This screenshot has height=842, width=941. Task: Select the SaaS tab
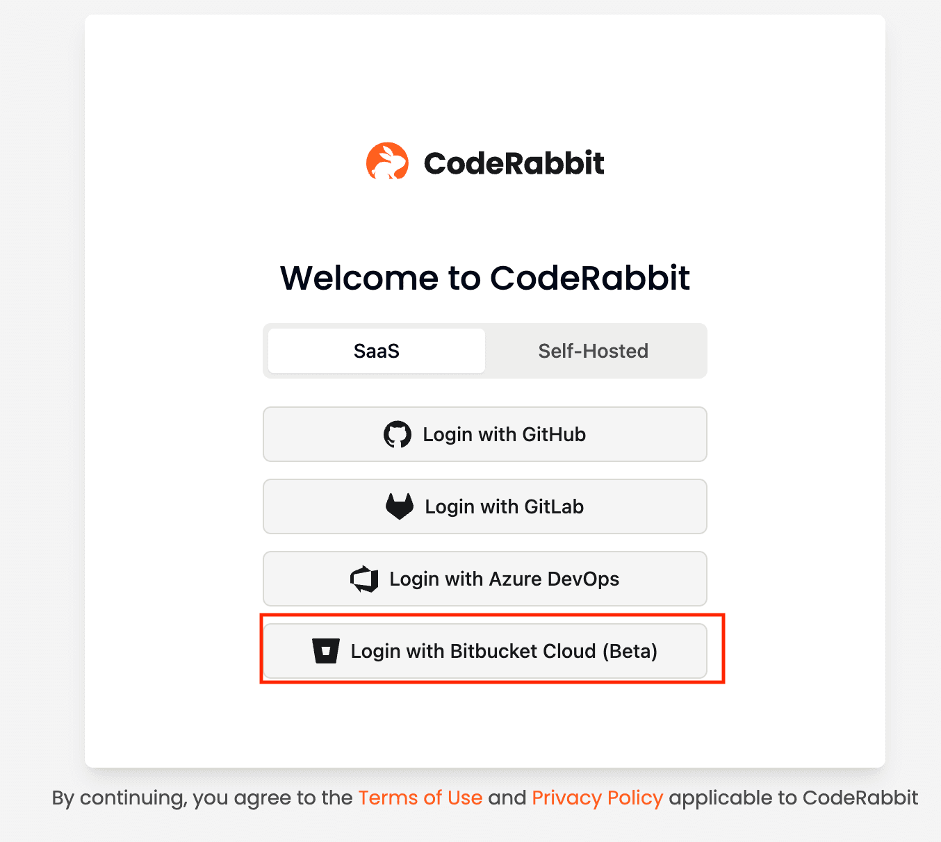tap(377, 351)
